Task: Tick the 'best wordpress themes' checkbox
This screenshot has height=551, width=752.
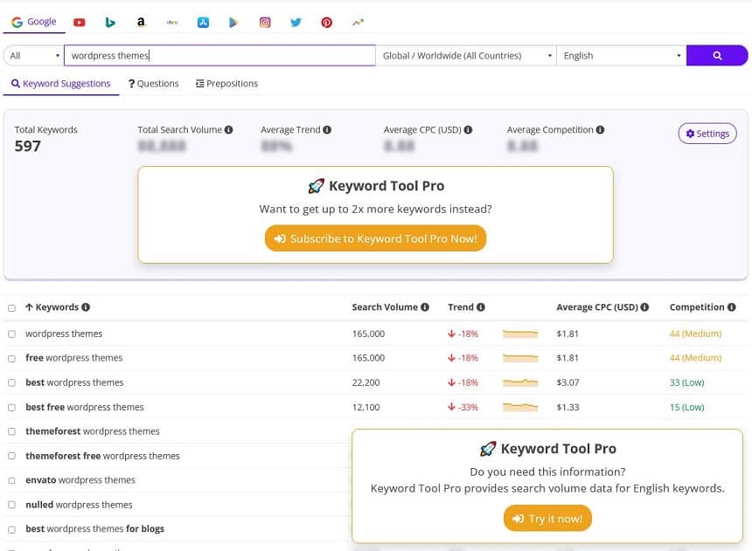Action: [11, 382]
